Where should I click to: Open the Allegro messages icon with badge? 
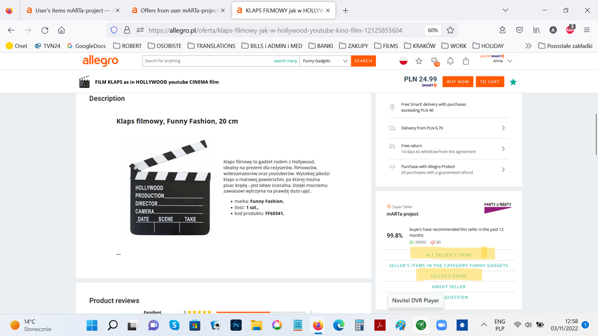click(x=435, y=62)
